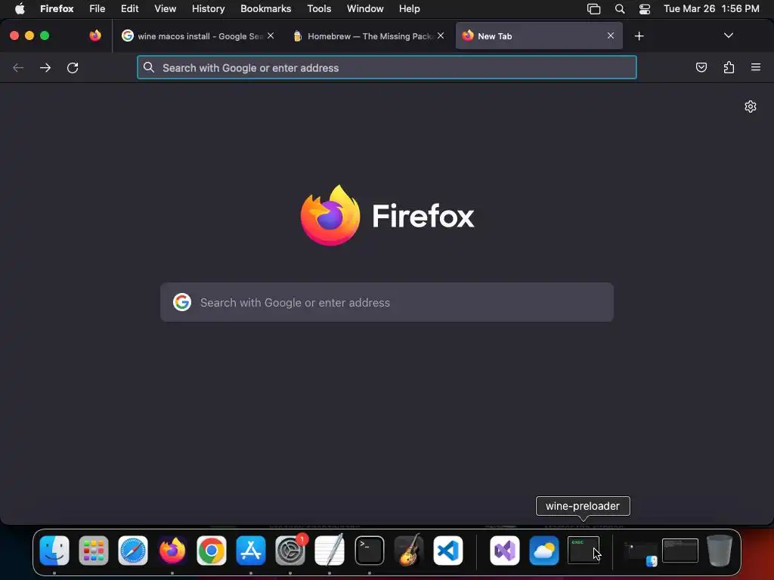Personalize new tab with gear icon
Screen dimensions: 774x580
pos(751,106)
